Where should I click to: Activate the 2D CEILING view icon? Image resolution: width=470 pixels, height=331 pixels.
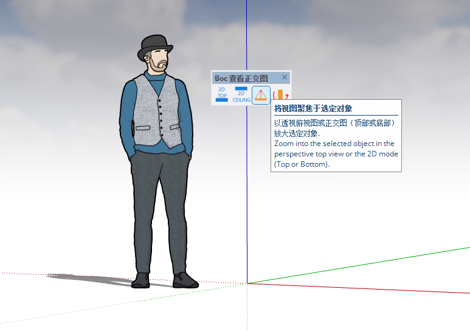pos(241,95)
